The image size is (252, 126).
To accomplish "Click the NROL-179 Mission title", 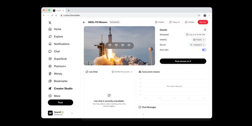I will [x=97, y=22].
